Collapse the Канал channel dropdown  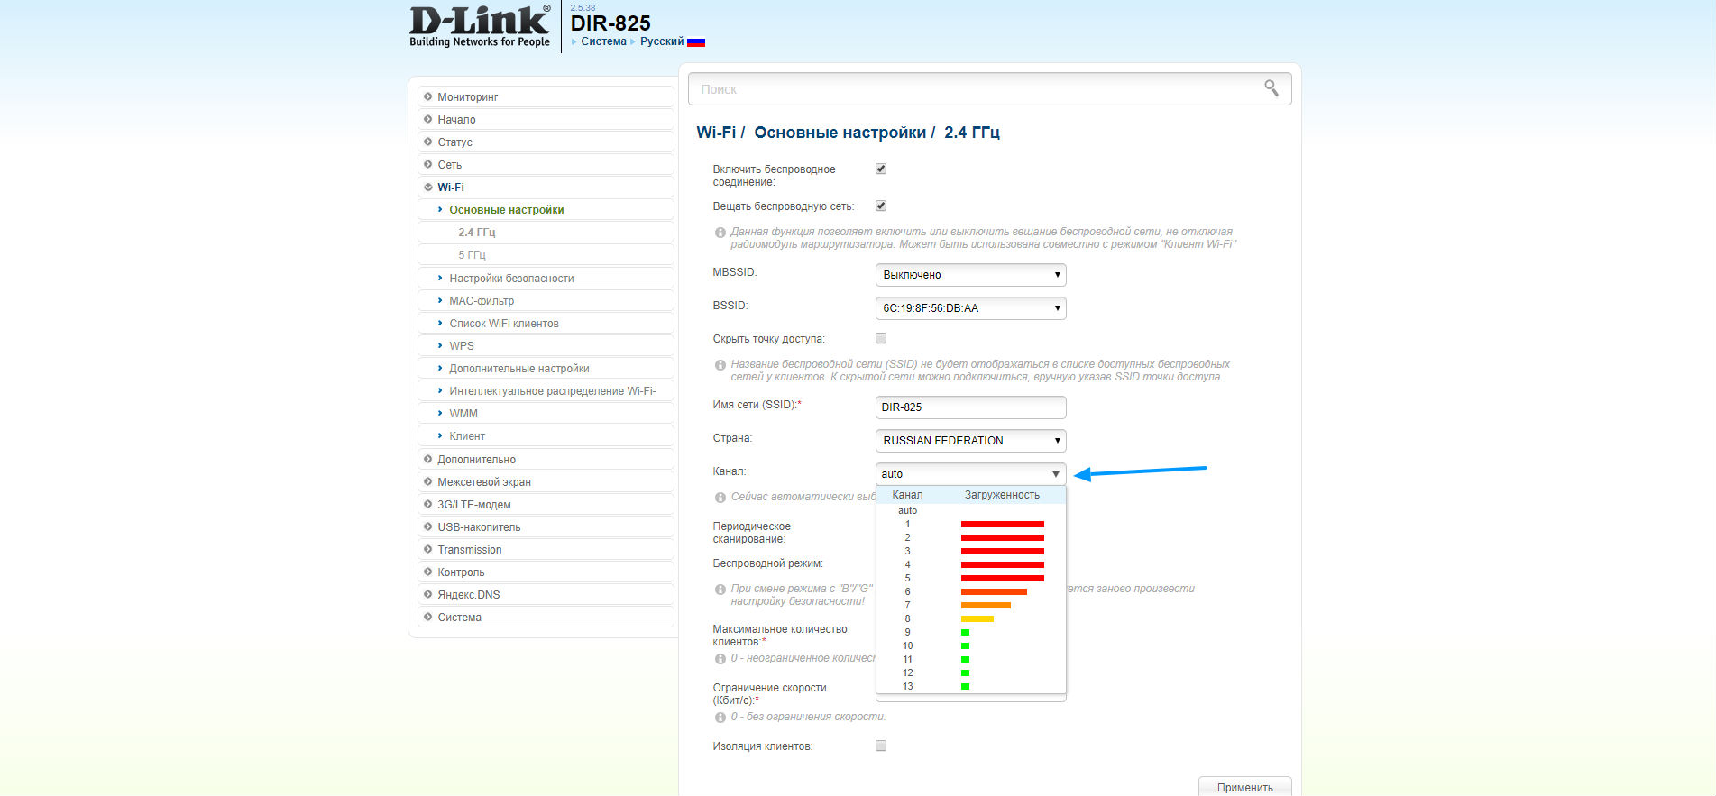[x=971, y=474]
